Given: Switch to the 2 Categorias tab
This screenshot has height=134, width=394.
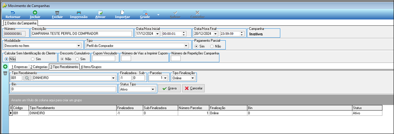Looking at the screenshot, I should point(39,67).
